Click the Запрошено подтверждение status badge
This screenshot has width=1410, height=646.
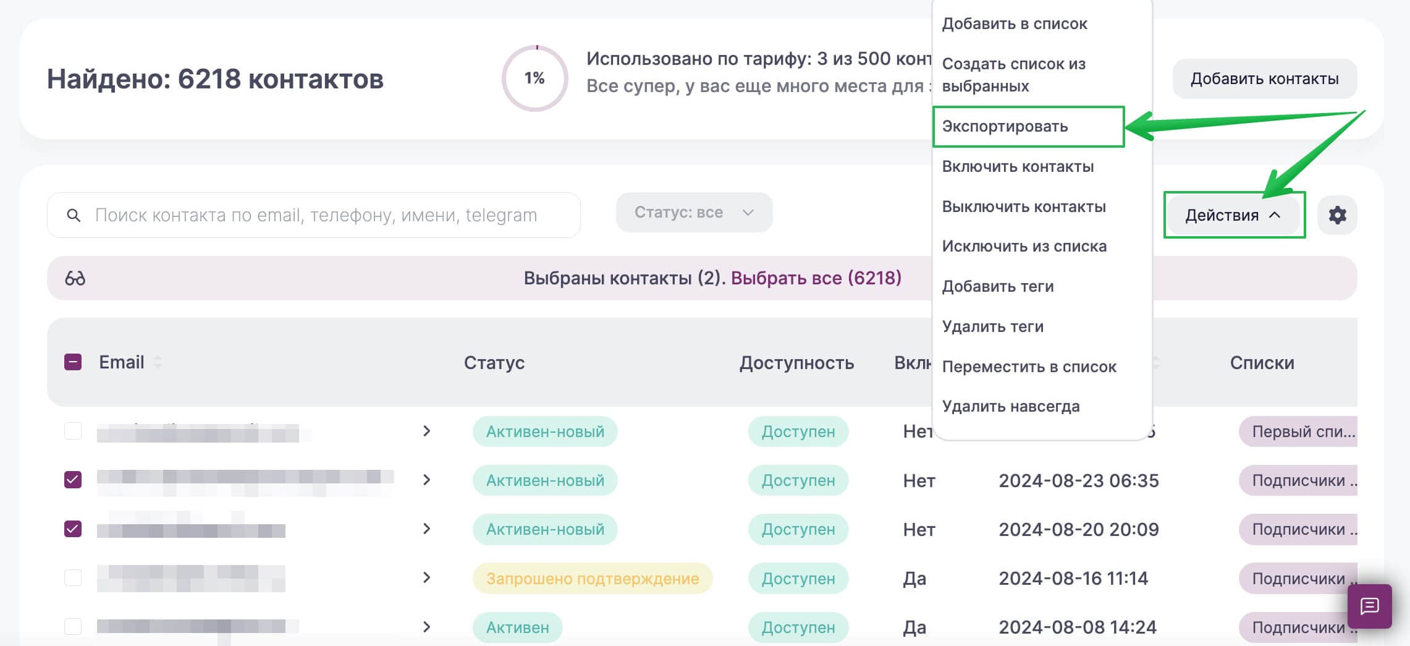[593, 578]
